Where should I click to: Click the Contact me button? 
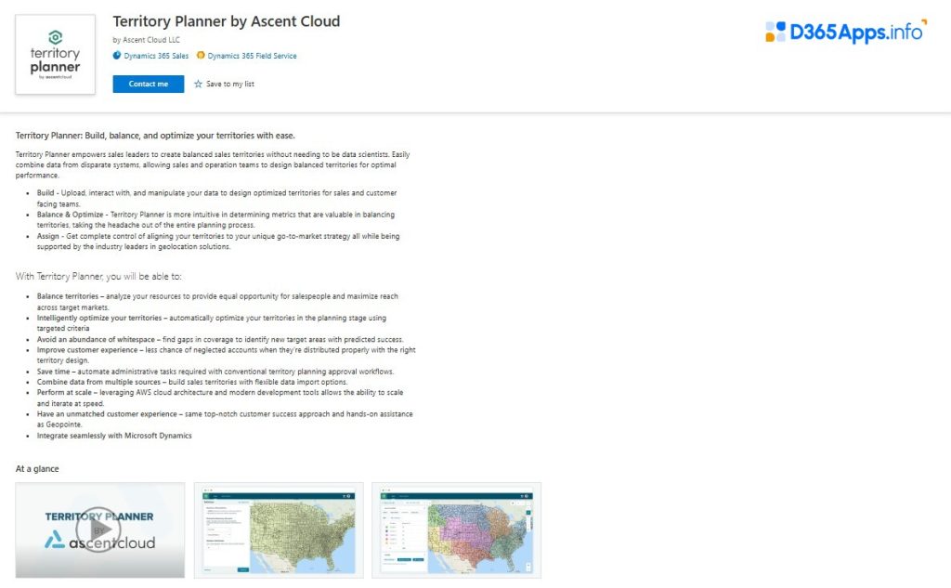(148, 84)
